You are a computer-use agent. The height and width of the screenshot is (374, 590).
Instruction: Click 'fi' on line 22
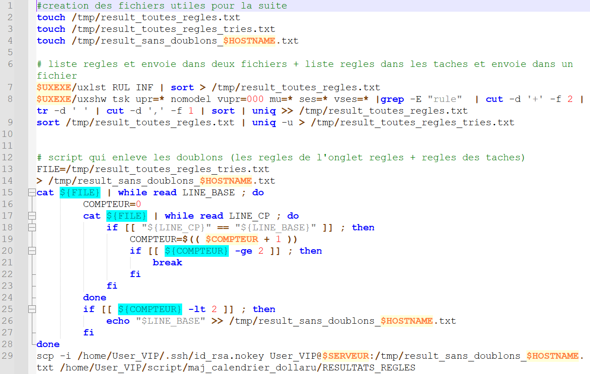[x=135, y=274]
